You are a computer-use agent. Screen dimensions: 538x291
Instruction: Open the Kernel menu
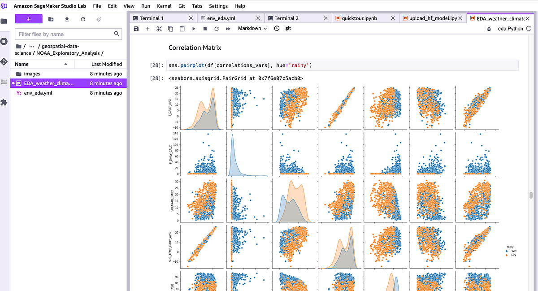[164, 6]
